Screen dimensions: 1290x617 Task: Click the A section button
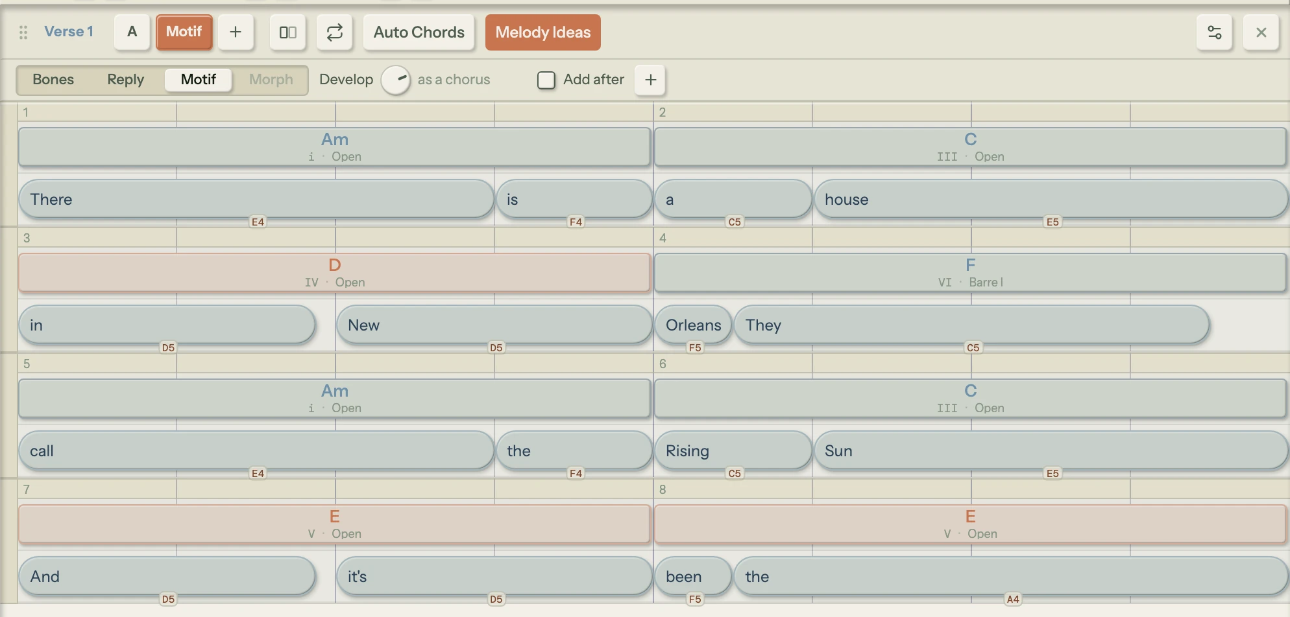coord(132,32)
